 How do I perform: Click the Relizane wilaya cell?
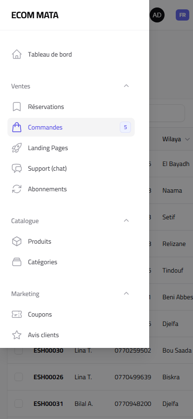click(174, 244)
